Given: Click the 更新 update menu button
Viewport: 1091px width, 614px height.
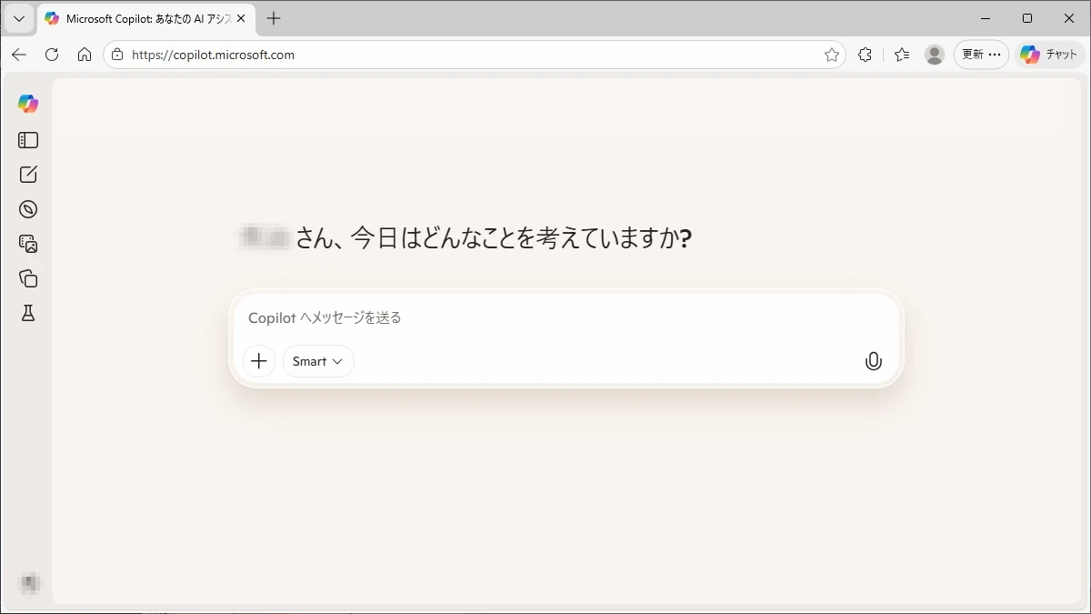Looking at the screenshot, I should pos(981,55).
